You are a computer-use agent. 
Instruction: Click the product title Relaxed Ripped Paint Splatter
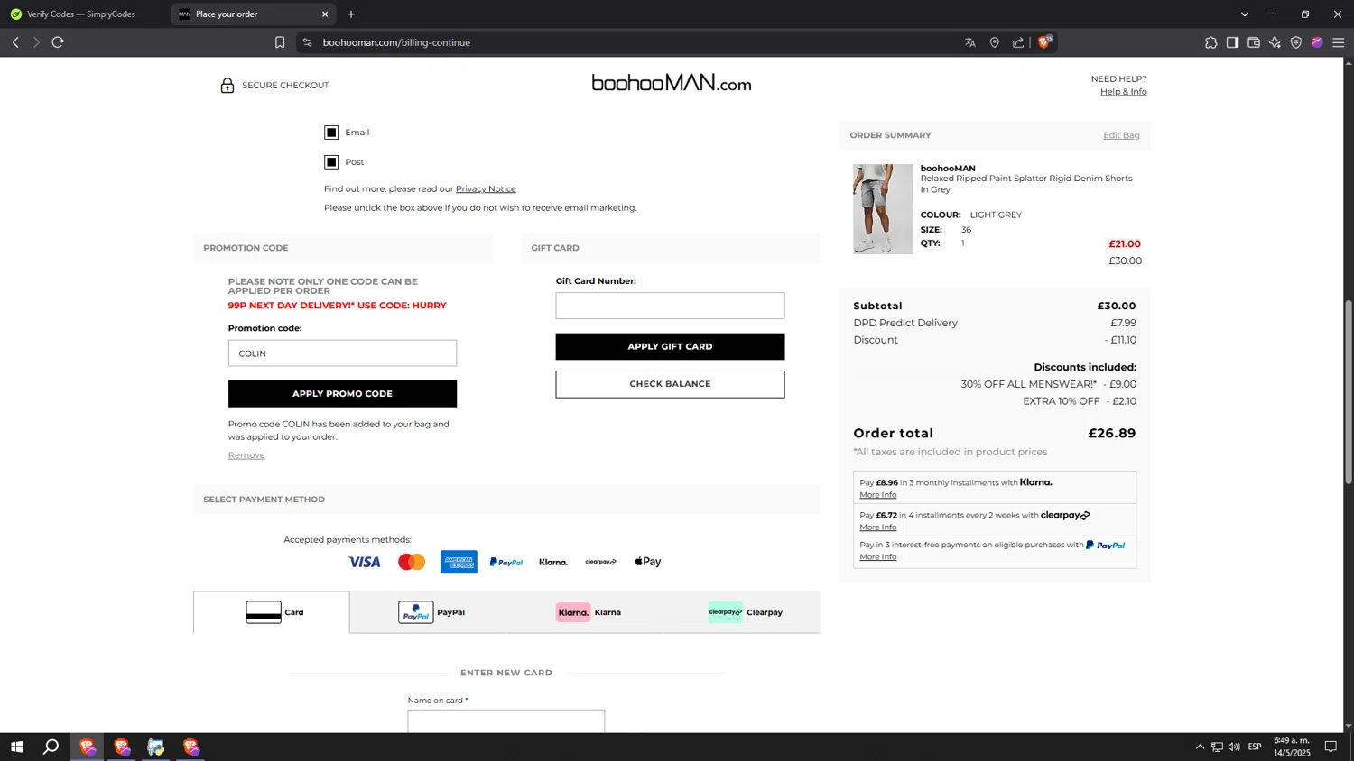click(1026, 184)
